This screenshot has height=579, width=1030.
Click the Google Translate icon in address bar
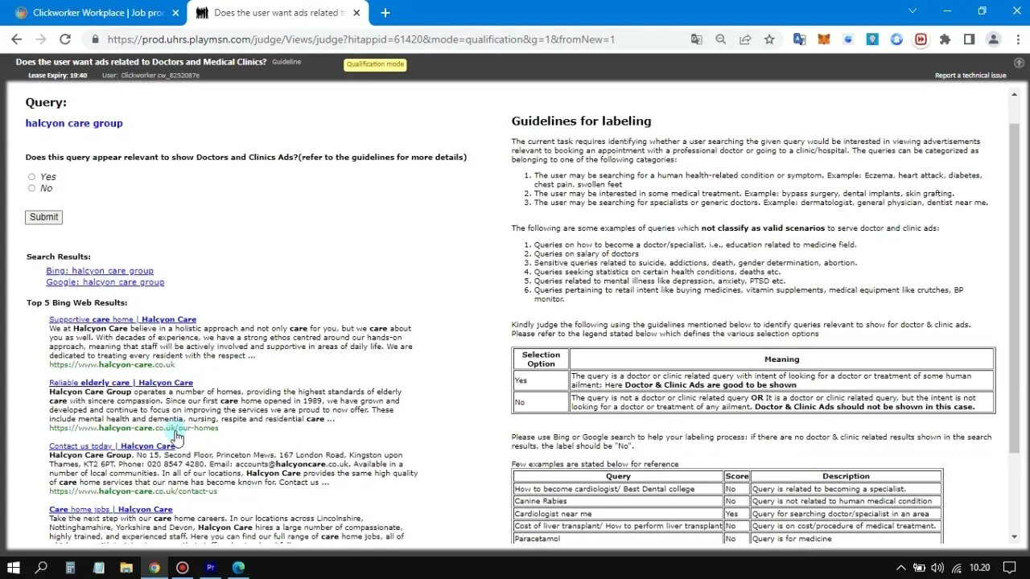(696, 39)
